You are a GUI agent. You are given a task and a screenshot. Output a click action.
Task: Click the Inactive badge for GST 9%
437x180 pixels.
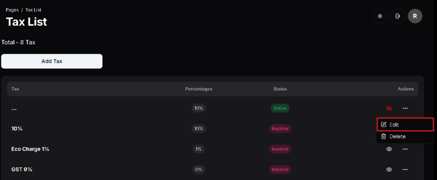[280, 170]
